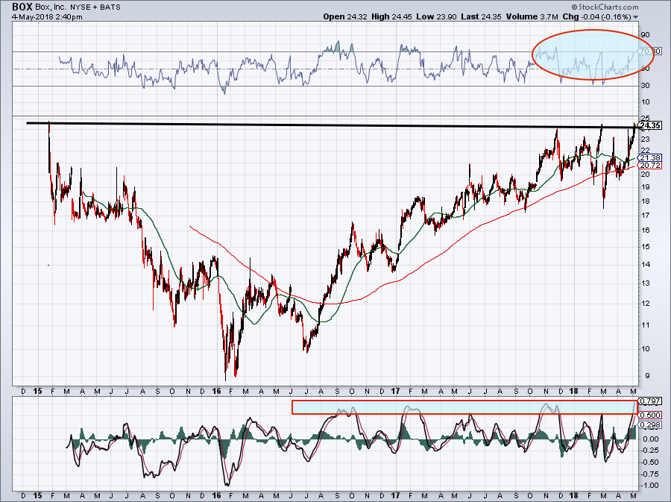The width and height of the screenshot is (671, 502).
Task: Click the 19 price axis label
Action: (x=646, y=187)
